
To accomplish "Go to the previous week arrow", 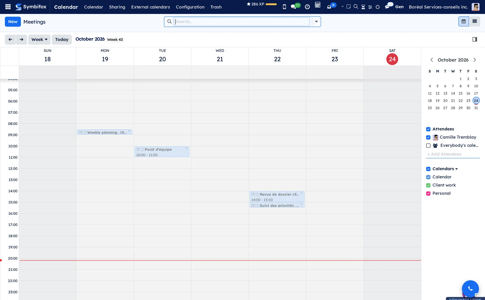I will click(10, 39).
